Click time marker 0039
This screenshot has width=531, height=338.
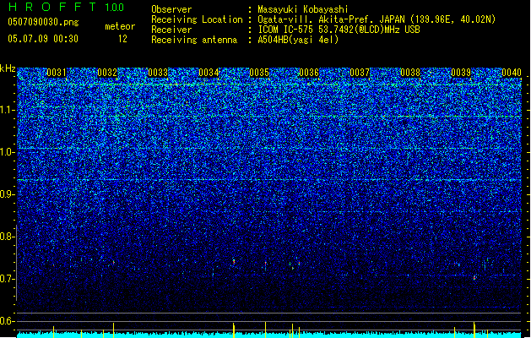click(x=461, y=73)
